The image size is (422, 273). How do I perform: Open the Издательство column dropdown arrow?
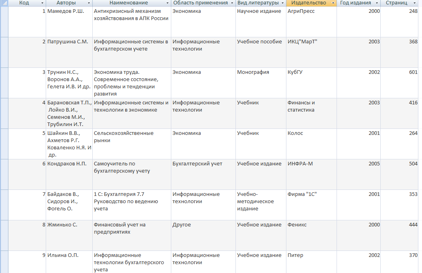(x=333, y=3)
